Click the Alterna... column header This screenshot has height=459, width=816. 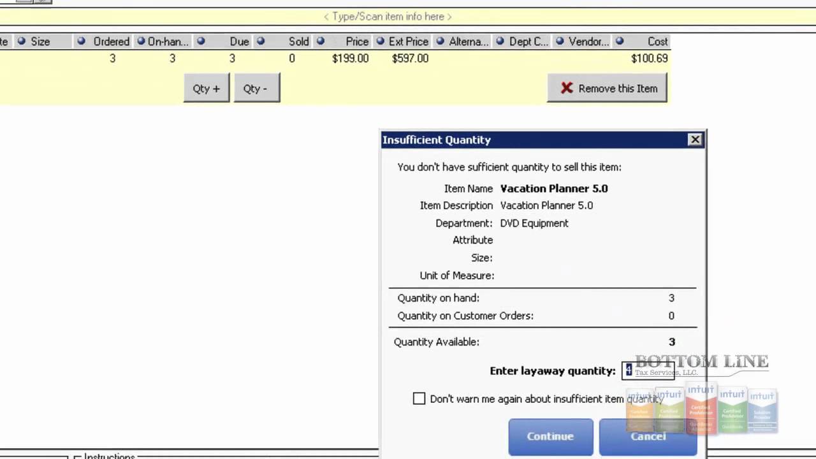coord(463,41)
